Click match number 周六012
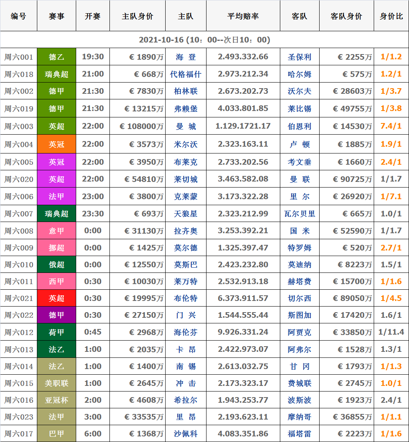This screenshot has width=409, height=442. click(19, 333)
